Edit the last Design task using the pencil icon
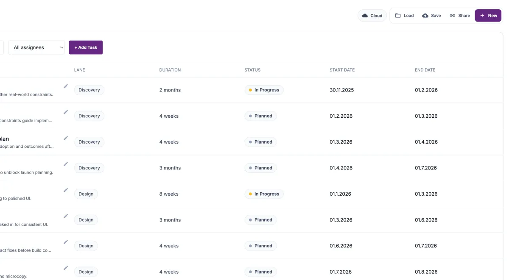509x280 pixels. [x=66, y=268]
